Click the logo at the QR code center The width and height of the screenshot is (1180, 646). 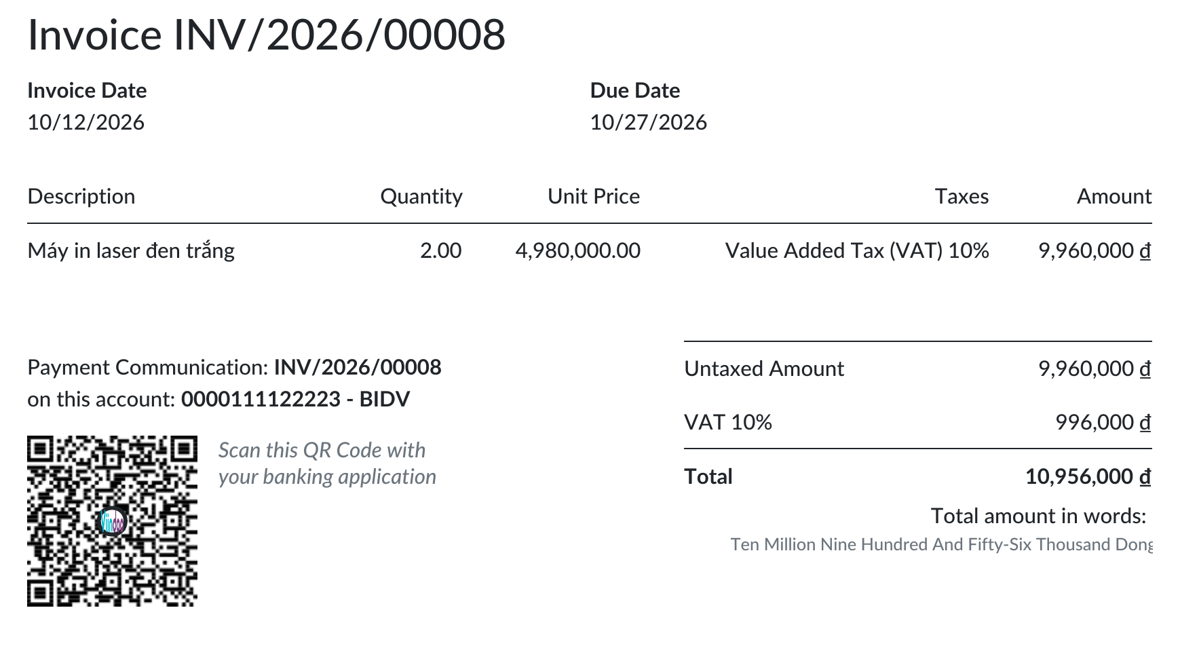click(113, 522)
